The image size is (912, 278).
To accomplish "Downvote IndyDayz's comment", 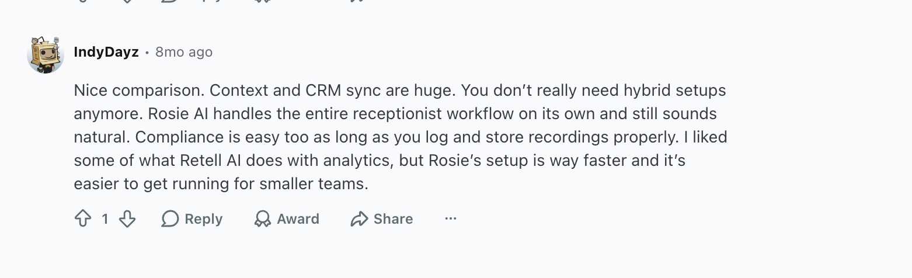I will [127, 219].
